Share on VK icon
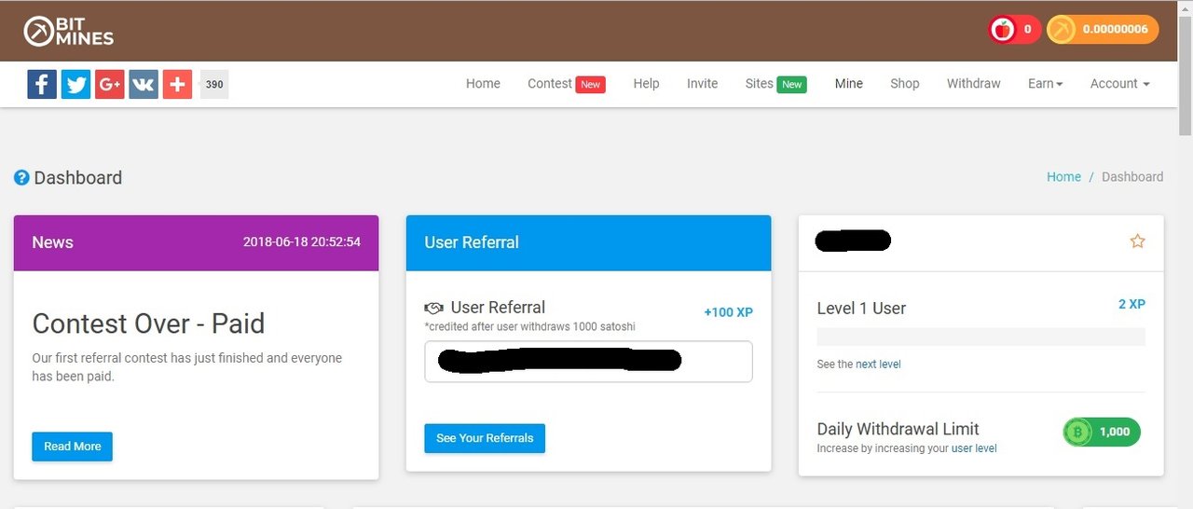 143,84
